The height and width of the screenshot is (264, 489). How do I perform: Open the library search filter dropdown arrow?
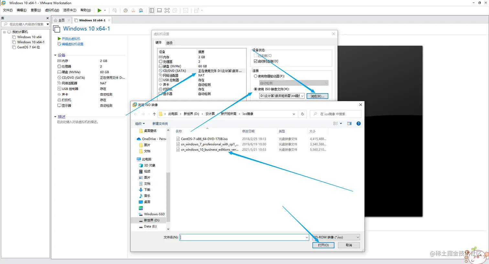click(48, 24)
